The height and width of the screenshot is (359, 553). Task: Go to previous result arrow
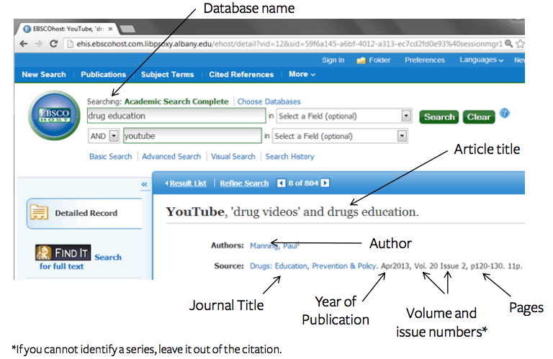point(281,183)
